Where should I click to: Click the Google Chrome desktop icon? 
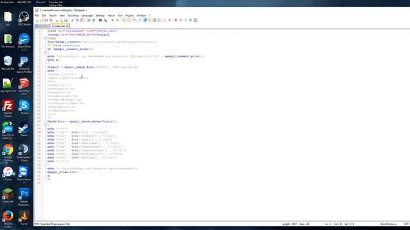8,153
